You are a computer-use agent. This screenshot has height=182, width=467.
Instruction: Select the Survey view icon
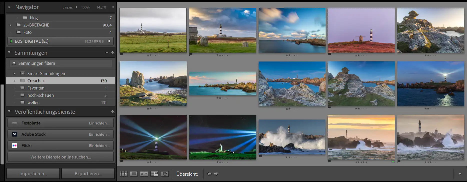pyautogui.click(x=154, y=174)
